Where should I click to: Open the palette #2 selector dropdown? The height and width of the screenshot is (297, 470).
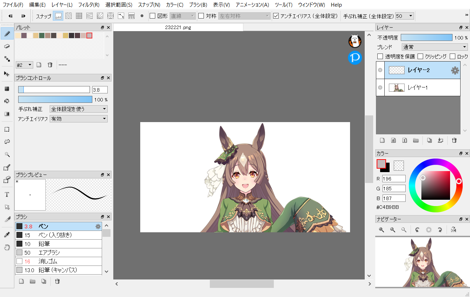coord(24,65)
